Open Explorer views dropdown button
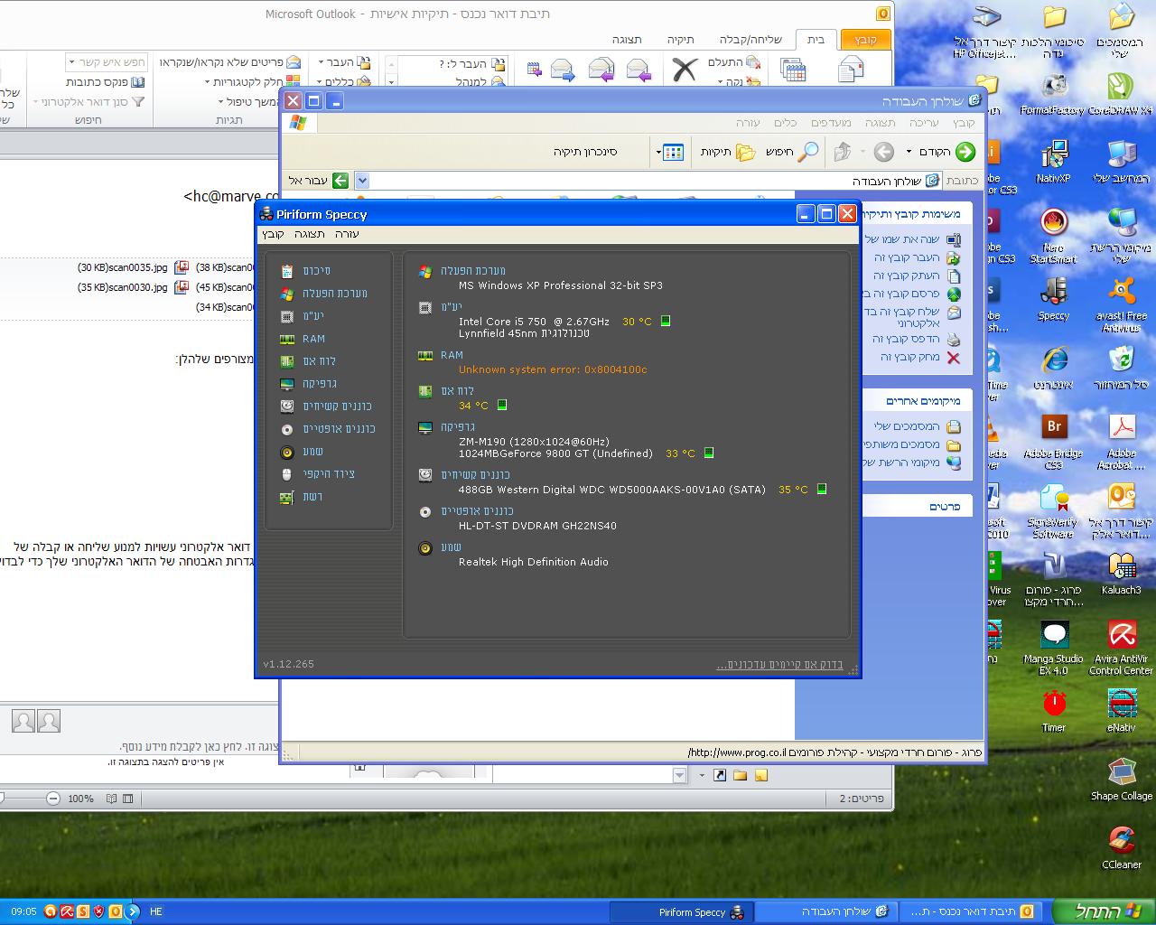 coord(669,152)
